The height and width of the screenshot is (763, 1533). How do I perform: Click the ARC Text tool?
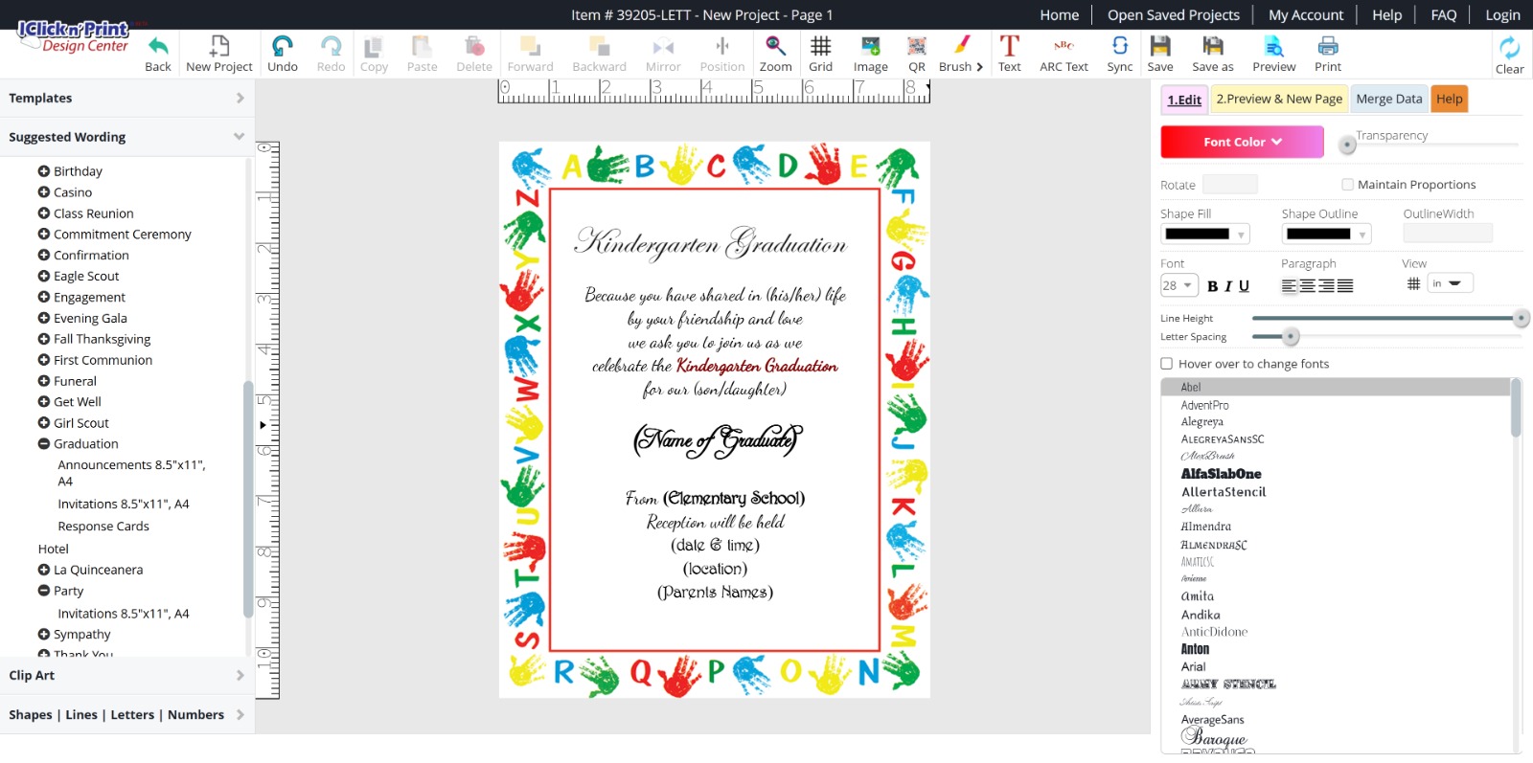point(1064,47)
